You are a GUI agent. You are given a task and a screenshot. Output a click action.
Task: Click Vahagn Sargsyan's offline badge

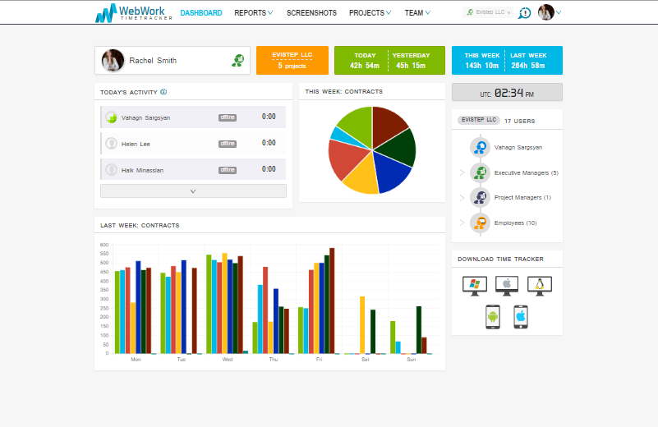coord(228,117)
